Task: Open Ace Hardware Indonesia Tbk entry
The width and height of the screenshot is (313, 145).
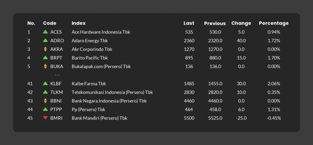Action: (101, 32)
